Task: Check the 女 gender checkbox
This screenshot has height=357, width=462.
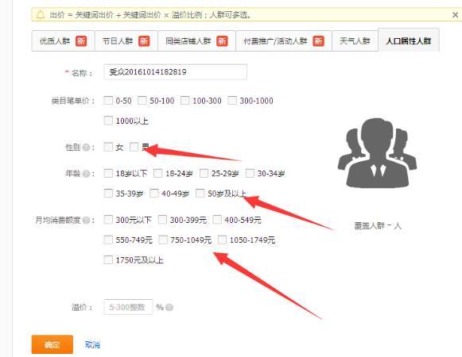Action: [x=108, y=147]
